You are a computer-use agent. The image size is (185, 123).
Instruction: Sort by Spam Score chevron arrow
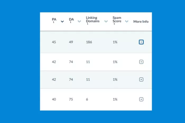tap(127, 21)
